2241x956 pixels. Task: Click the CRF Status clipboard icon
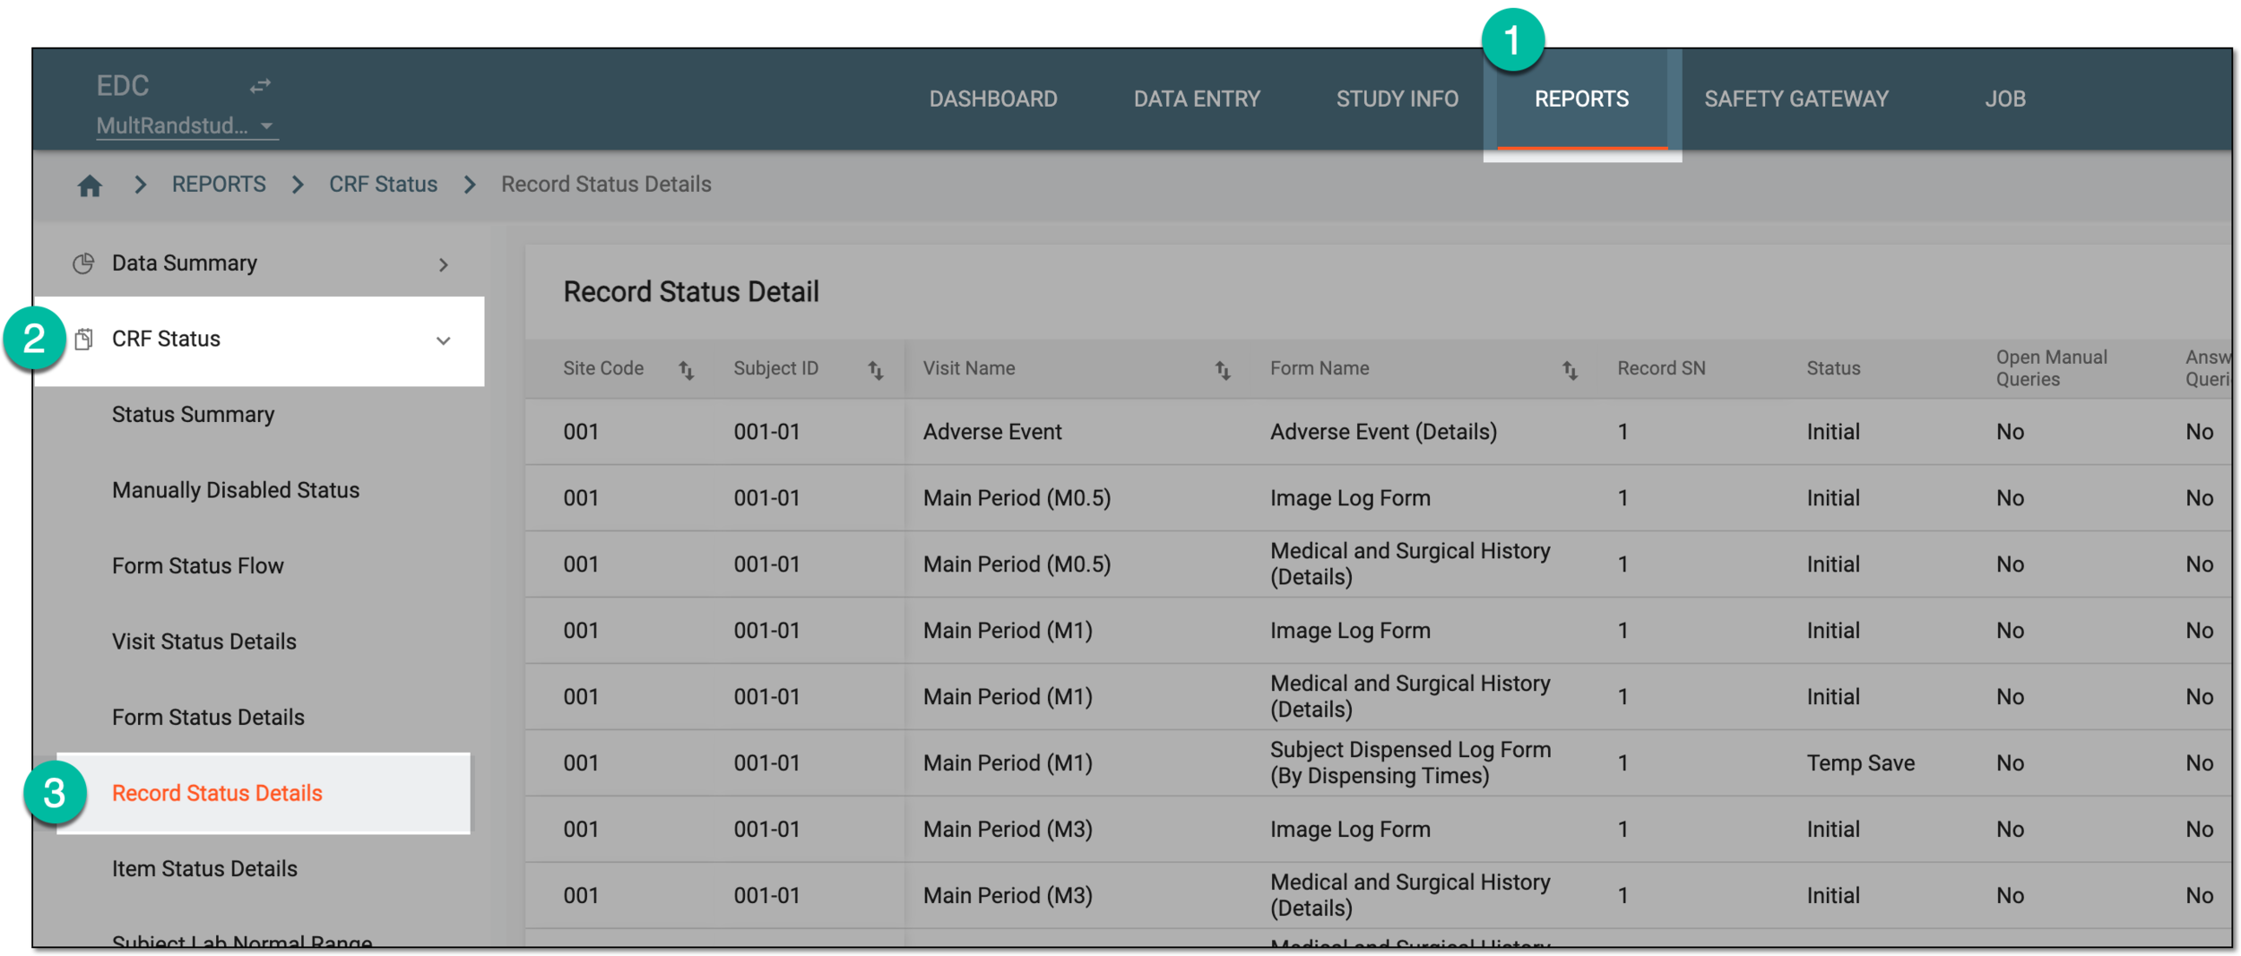[x=83, y=340]
